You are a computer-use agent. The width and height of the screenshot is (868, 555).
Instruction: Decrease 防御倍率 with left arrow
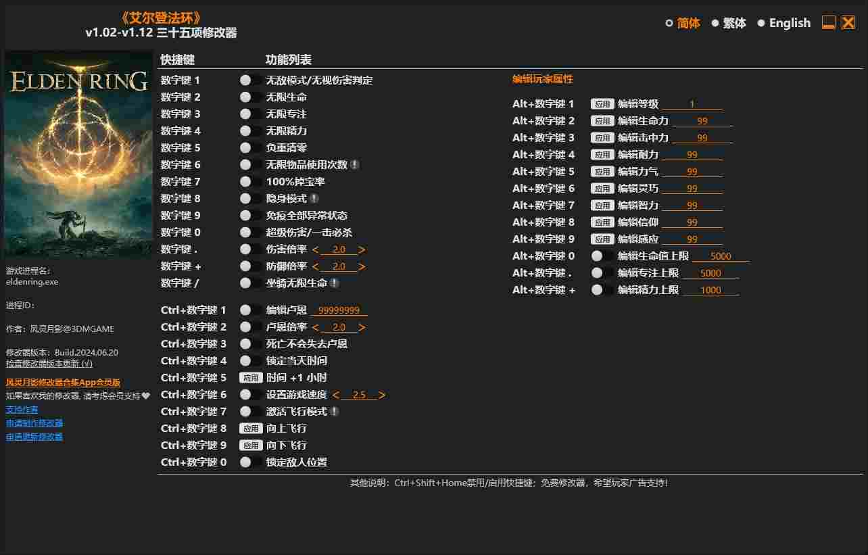point(315,266)
